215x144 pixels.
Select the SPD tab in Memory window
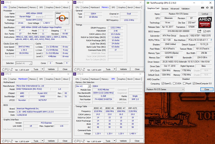tap(113, 7)
